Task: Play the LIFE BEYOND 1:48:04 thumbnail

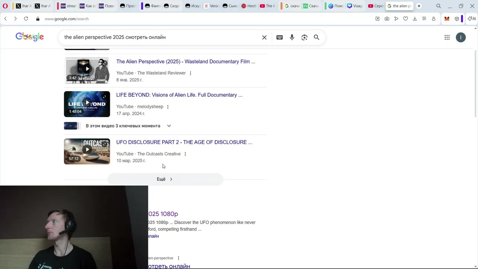Action: (x=87, y=104)
